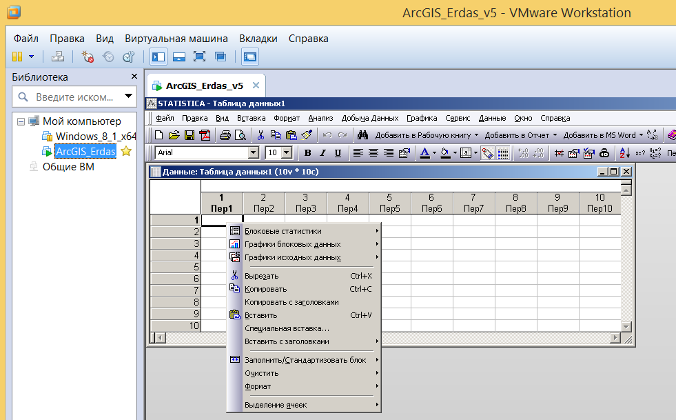The height and width of the screenshot is (420, 676).
Task: Toggle the text labels tag icon
Action: tap(488, 153)
